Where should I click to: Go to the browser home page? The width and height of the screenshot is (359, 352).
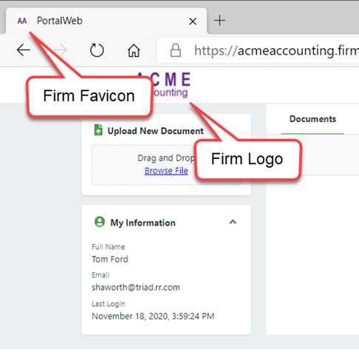coord(134,50)
